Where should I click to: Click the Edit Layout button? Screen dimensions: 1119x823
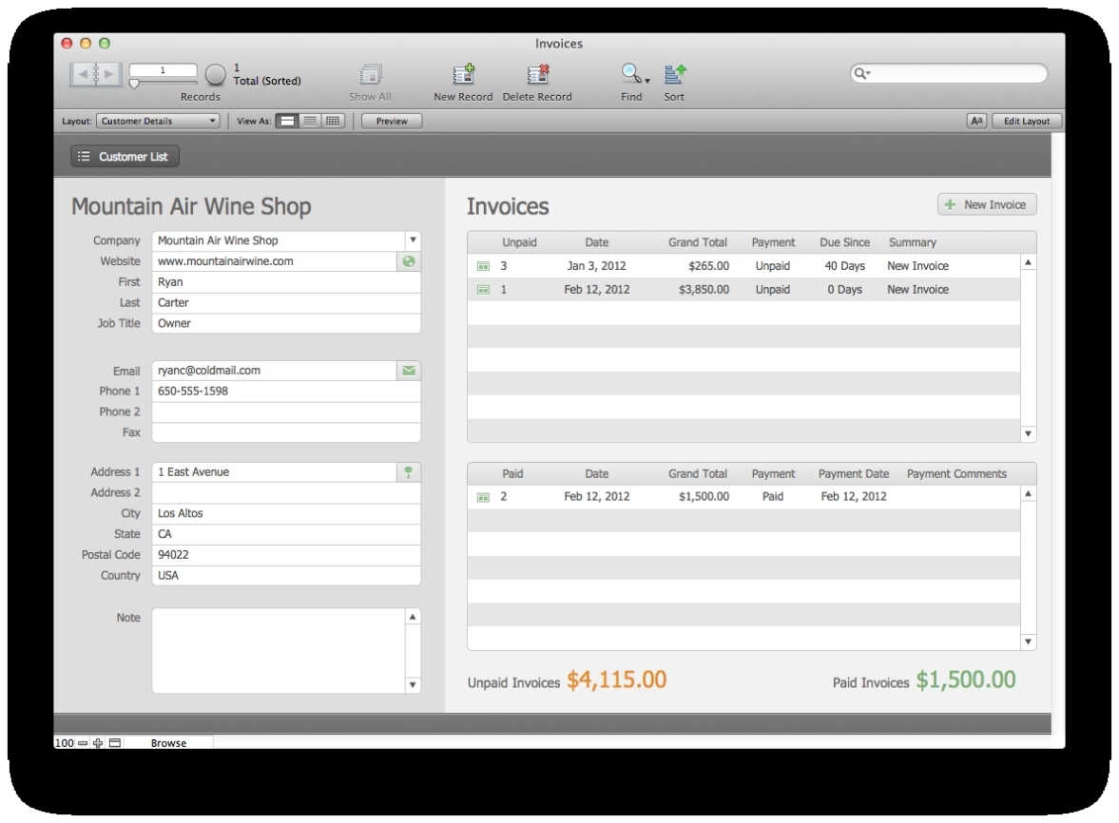[x=1026, y=122]
